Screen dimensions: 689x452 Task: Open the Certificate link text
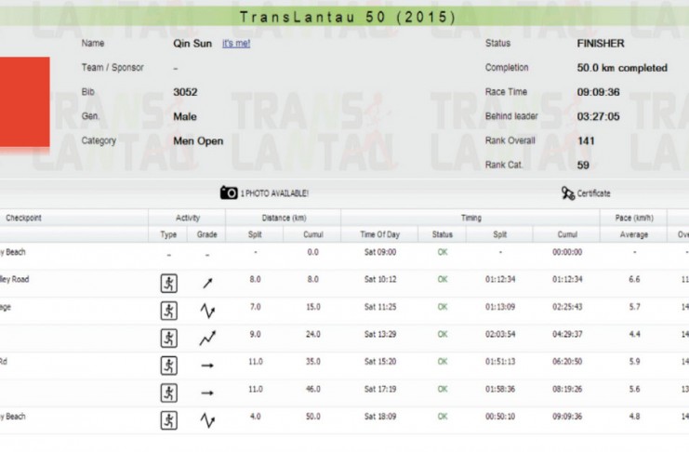point(593,193)
